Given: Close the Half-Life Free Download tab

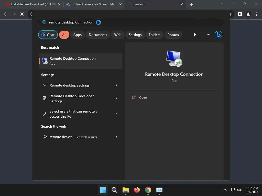Looking at the screenshot, I should click(59, 4).
